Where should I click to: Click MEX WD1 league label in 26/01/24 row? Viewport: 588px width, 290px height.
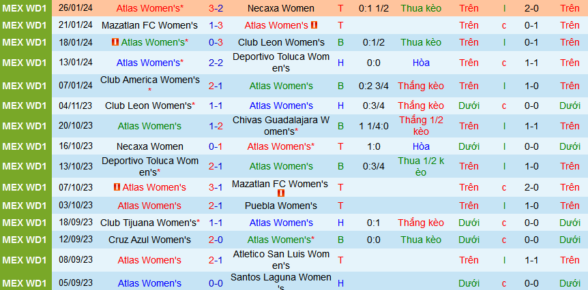point(25,9)
